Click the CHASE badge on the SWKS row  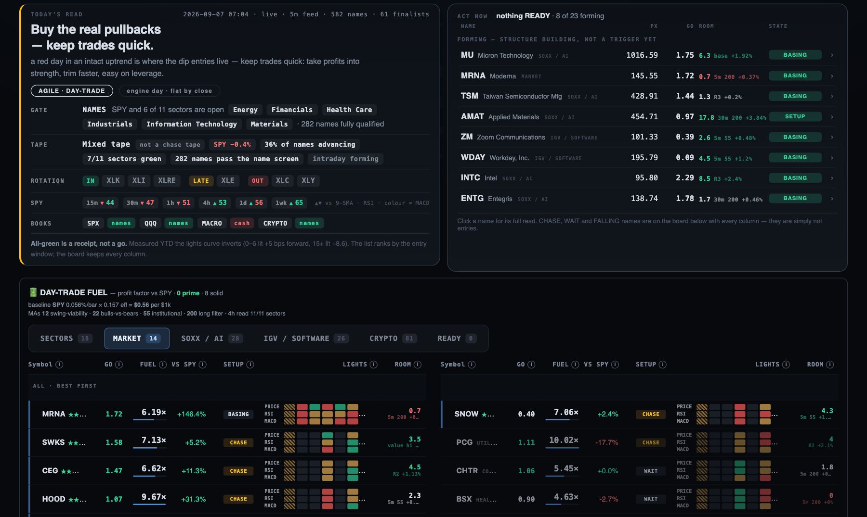238,442
